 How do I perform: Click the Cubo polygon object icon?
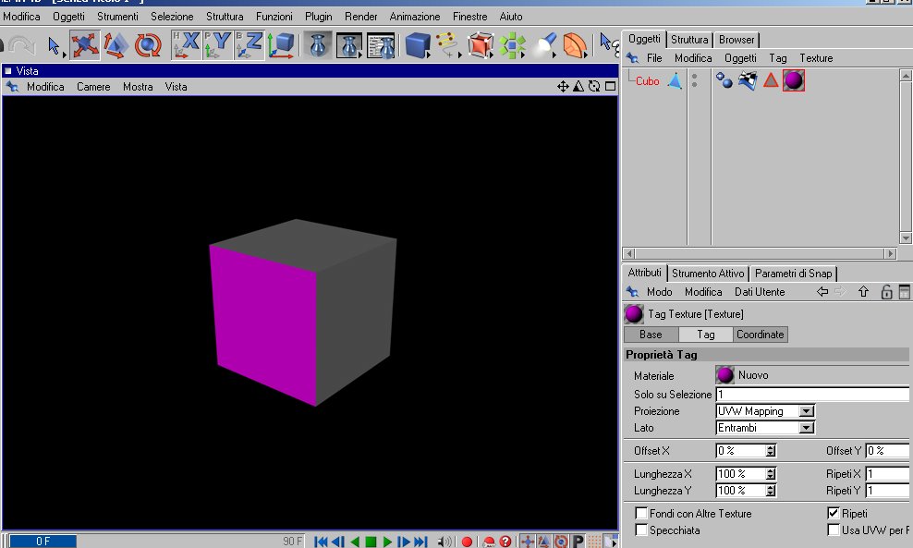(675, 80)
